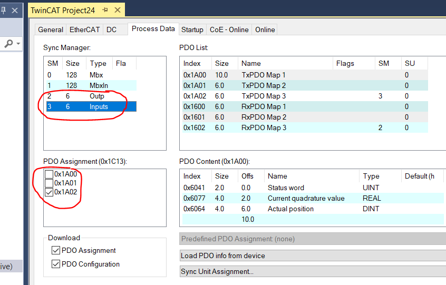This screenshot has height=285, width=446.
Task: Toggle the Download PDO Assignment checkbox
Action: click(x=56, y=251)
